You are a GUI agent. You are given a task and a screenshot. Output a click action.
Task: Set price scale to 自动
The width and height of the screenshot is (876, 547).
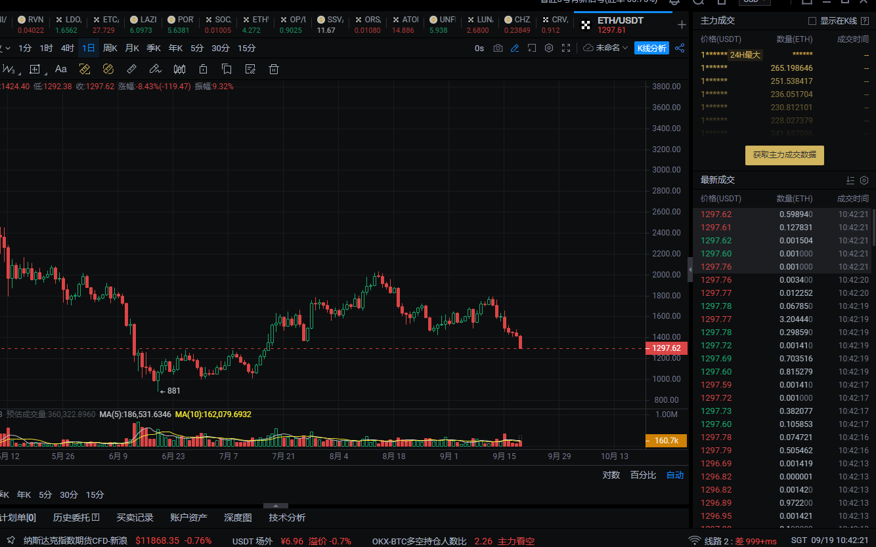pyautogui.click(x=675, y=475)
